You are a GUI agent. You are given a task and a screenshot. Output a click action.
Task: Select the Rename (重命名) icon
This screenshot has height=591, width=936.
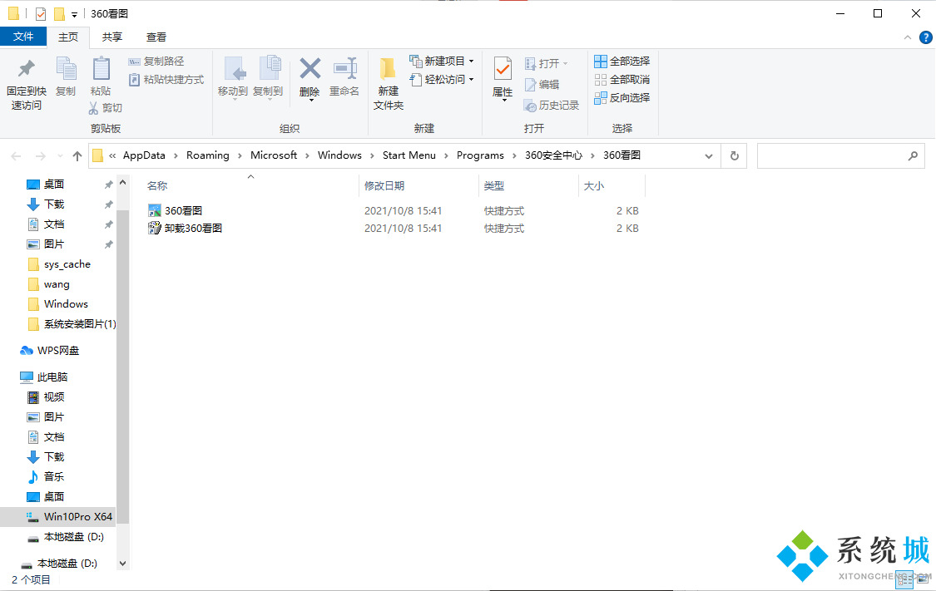click(x=344, y=75)
